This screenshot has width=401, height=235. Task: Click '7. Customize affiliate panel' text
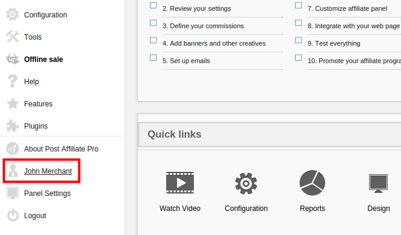(347, 8)
